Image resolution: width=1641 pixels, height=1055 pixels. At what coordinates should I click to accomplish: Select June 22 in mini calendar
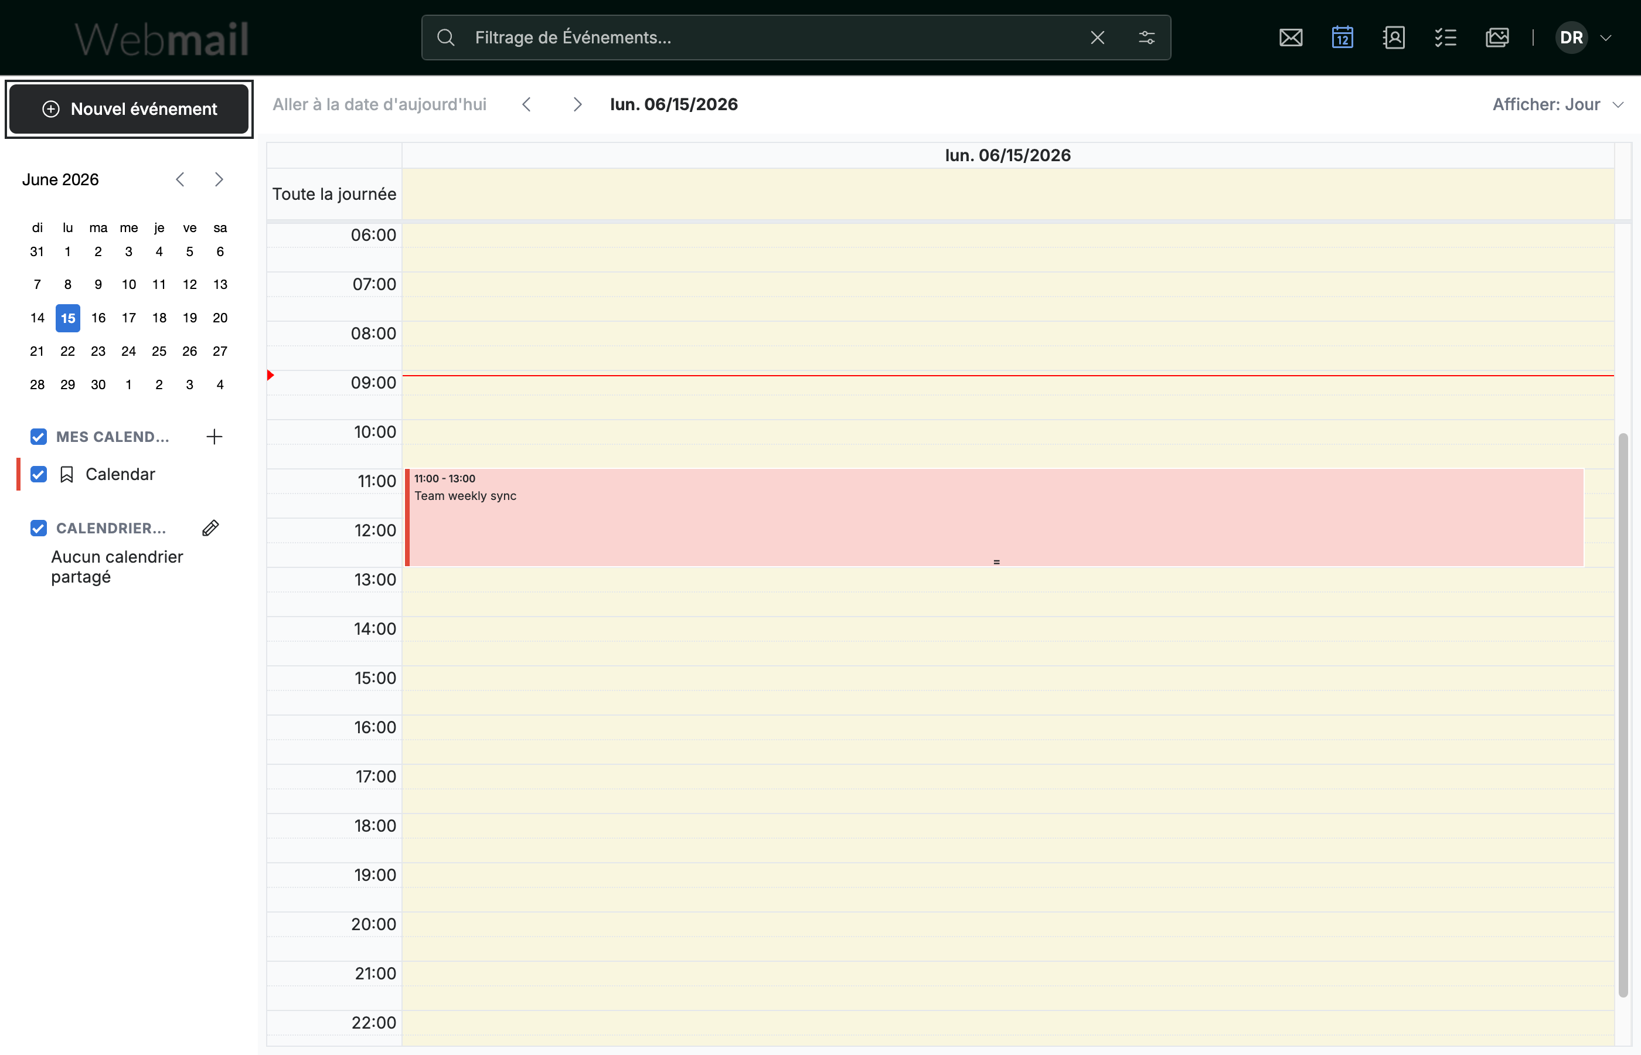pyautogui.click(x=68, y=350)
